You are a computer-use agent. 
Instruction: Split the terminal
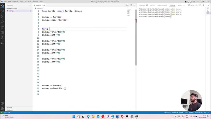point(200,5)
